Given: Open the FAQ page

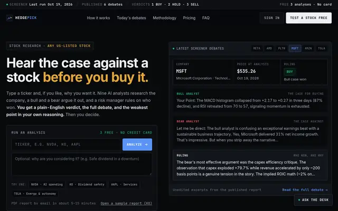Looking at the screenshot, I should pos(205,18).
